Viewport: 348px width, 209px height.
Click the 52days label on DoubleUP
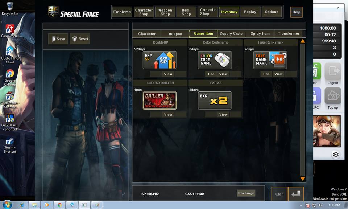(140, 49)
